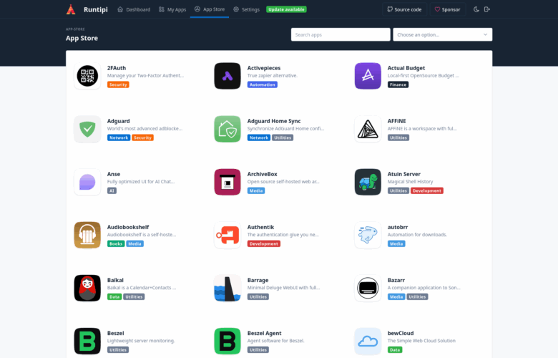Open the Actual Budget app title

point(406,68)
